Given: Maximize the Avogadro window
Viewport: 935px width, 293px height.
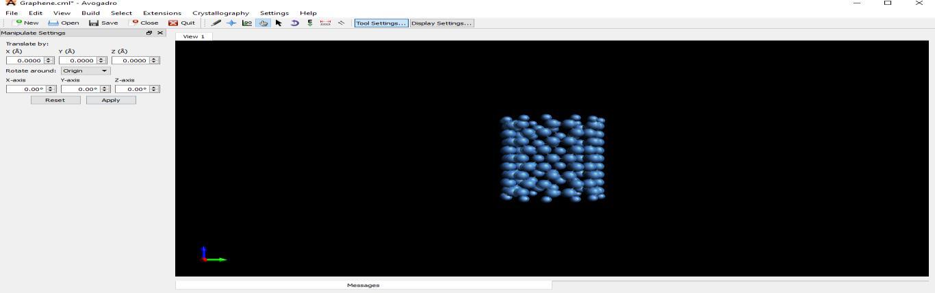Looking at the screenshot, I should pos(888,3).
